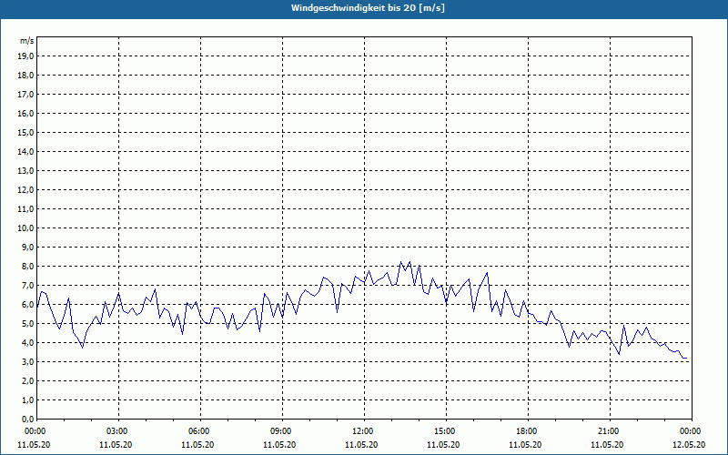This screenshot has width=728, height=455.
Task: Click the 6,0 y-axis label
Action: tap(28, 305)
